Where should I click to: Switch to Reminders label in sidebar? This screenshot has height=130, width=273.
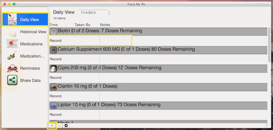click(x=30, y=68)
